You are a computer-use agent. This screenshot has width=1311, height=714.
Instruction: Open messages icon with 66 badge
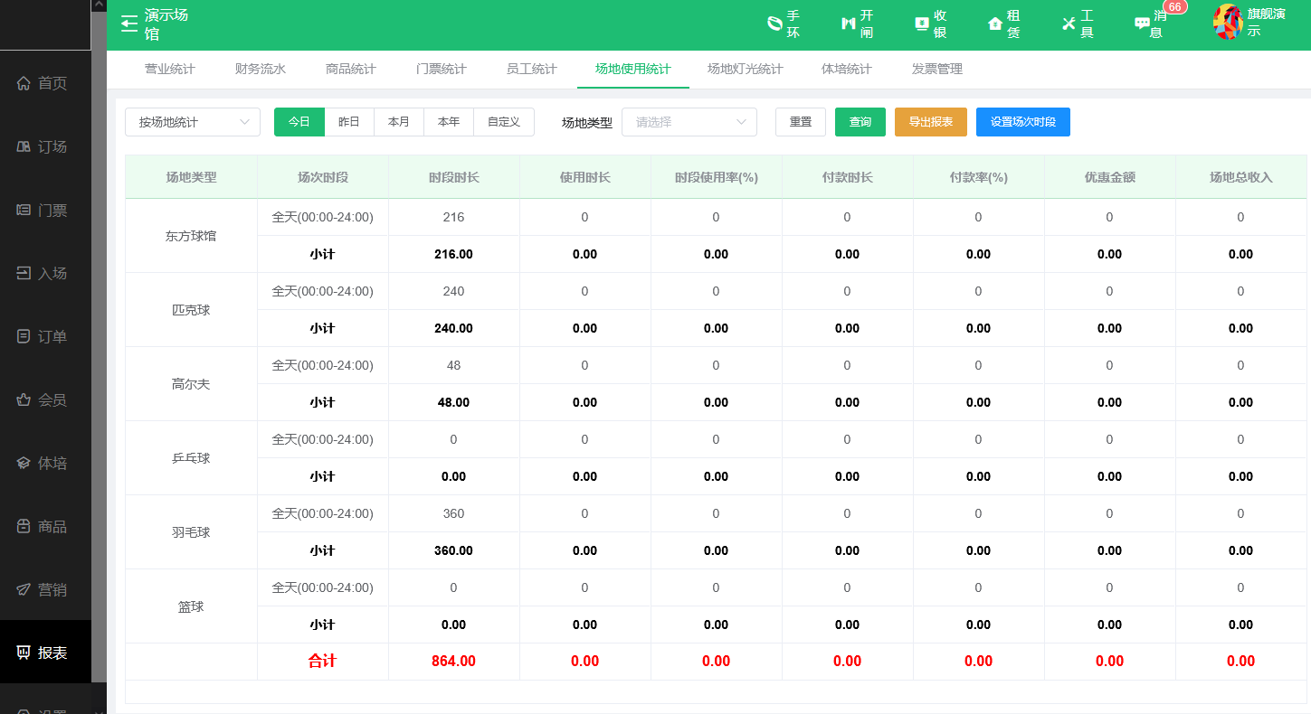coord(1142,23)
